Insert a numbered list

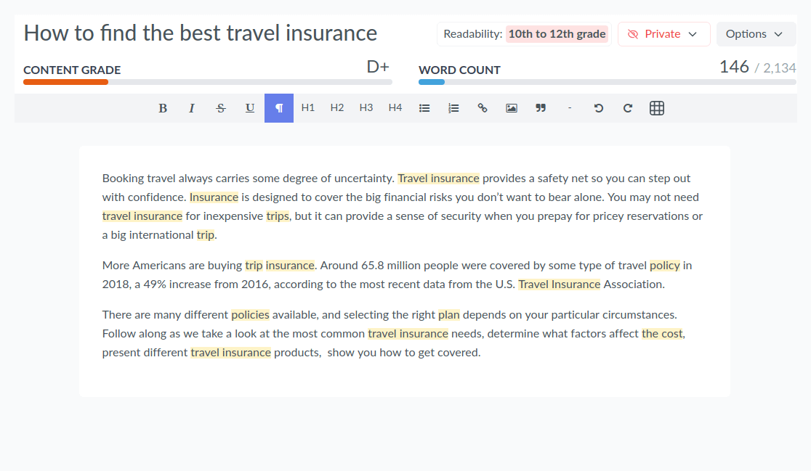[x=453, y=107]
